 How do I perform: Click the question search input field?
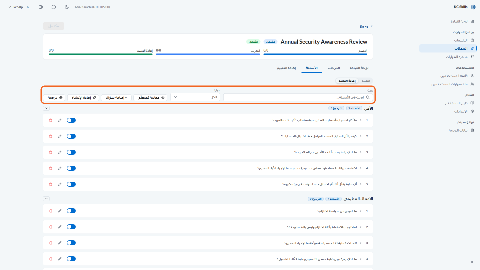tap(298, 97)
